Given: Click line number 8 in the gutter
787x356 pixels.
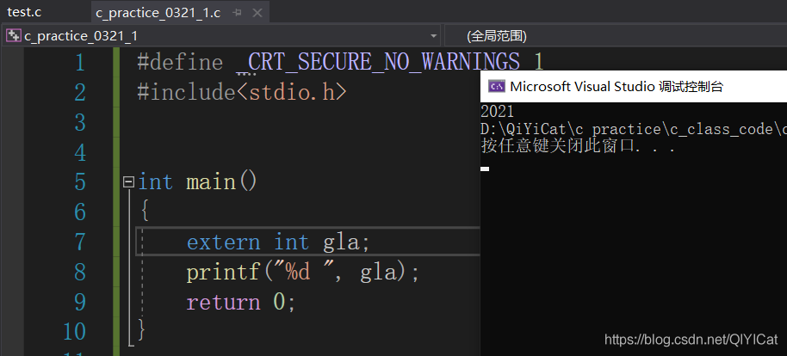Looking at the screenshot, I should pyautogui.click(x=80, y=273).
